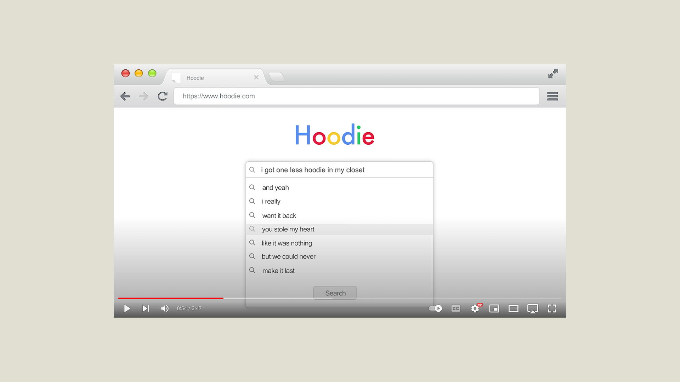
Task: Enable miniplayer mode
Action: point(494,308)
